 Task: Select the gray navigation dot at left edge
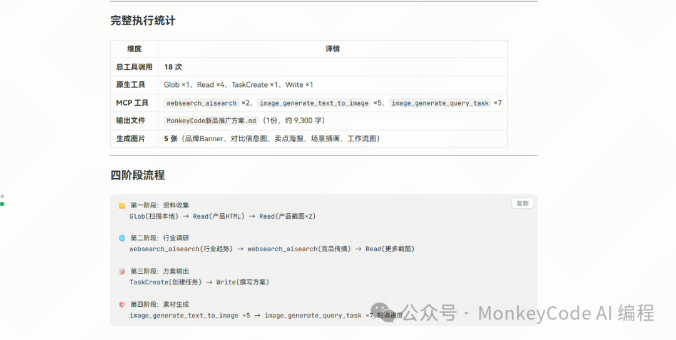[x=2, y=196]
